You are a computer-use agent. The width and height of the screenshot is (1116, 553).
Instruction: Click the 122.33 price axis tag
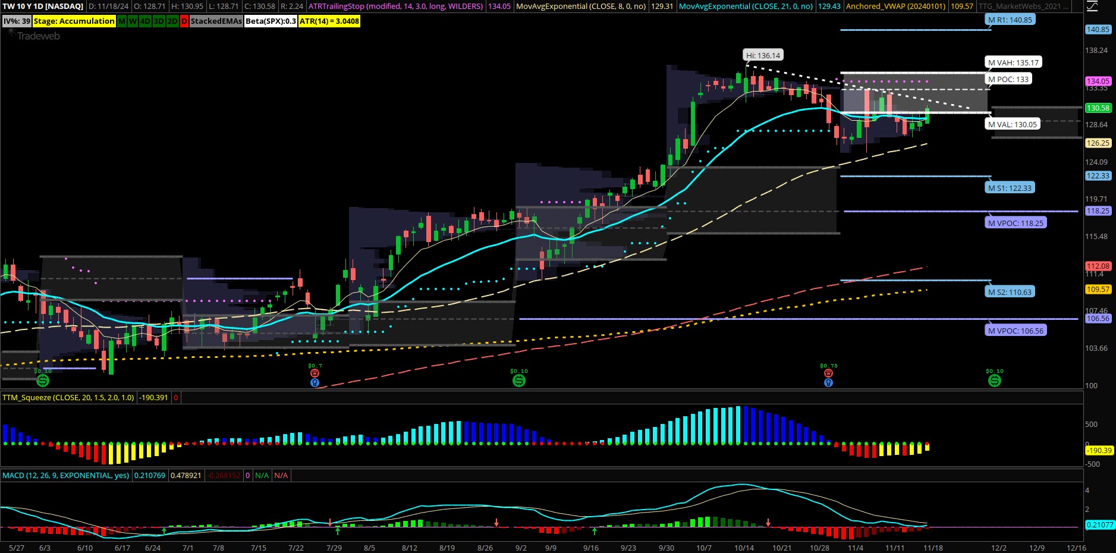click(x=1098, y=176)
